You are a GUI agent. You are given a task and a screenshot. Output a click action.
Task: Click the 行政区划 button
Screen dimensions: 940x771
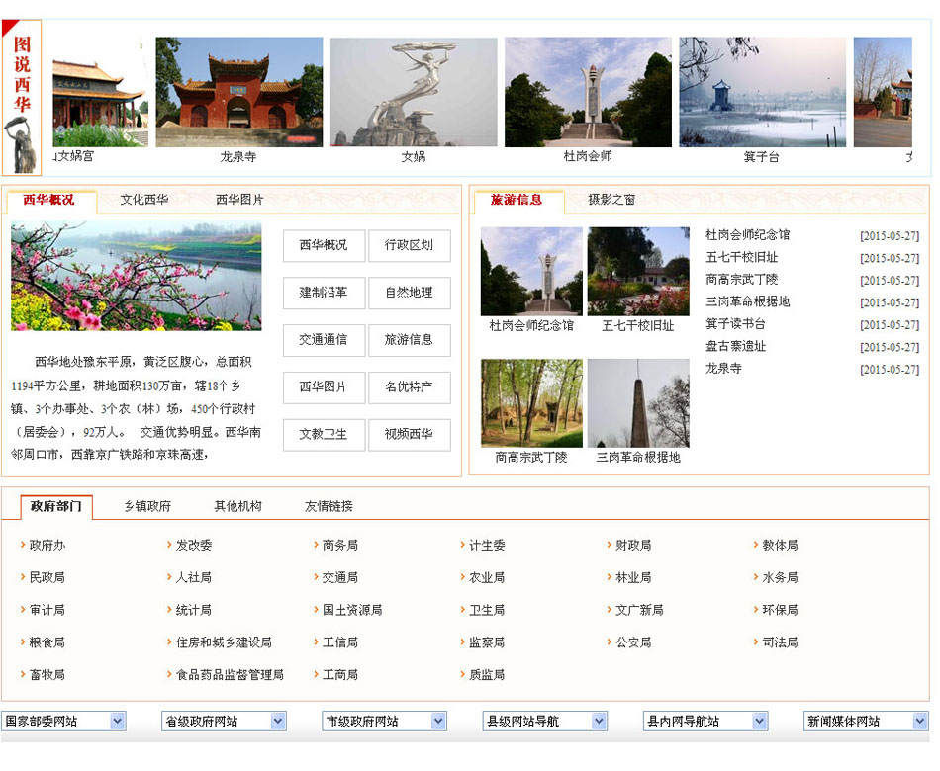point(409,245)
